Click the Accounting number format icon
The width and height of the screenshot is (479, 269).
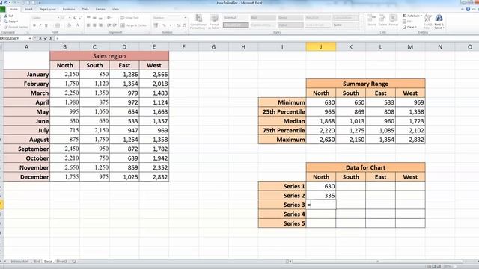point(156,25)
